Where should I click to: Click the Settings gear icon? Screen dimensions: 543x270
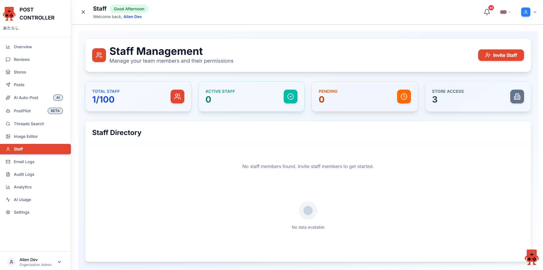click(8, 212)
